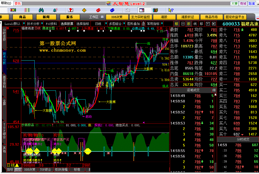Click the red round toolbar icon
This screenshot has height=174, width=259.
98,10
